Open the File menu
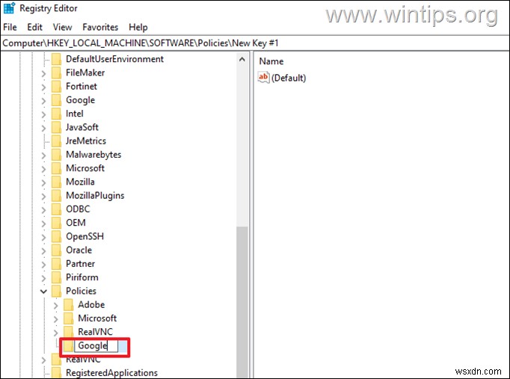Viewport: 510px width, 379px height. point(10,28)
